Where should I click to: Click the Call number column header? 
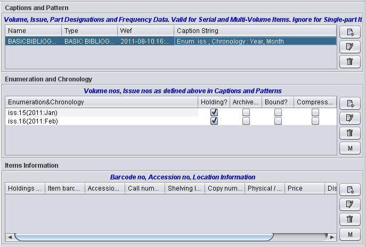(x=144, y=188)
